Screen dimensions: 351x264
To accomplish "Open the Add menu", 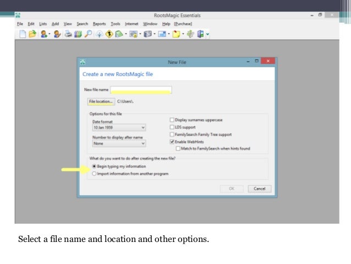I will [x=56, y=24].
